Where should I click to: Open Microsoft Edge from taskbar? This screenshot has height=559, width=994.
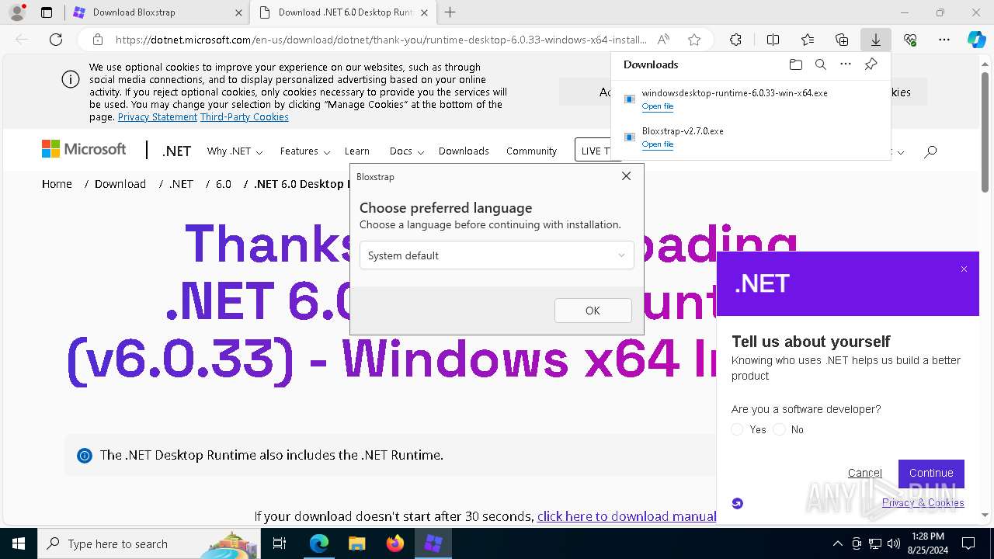tap(319, 543)
